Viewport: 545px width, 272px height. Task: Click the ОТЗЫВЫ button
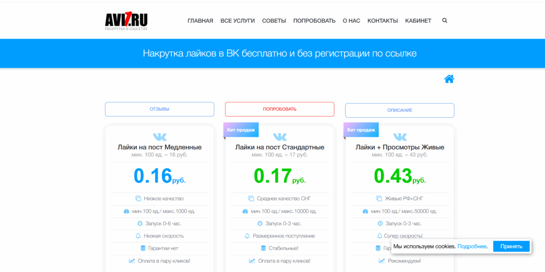(x=159, y=109)
